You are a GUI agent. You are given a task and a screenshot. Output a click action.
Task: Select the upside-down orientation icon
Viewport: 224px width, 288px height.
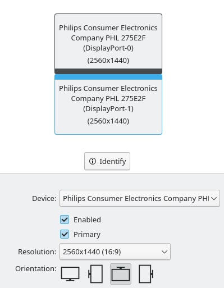point(121,274)
